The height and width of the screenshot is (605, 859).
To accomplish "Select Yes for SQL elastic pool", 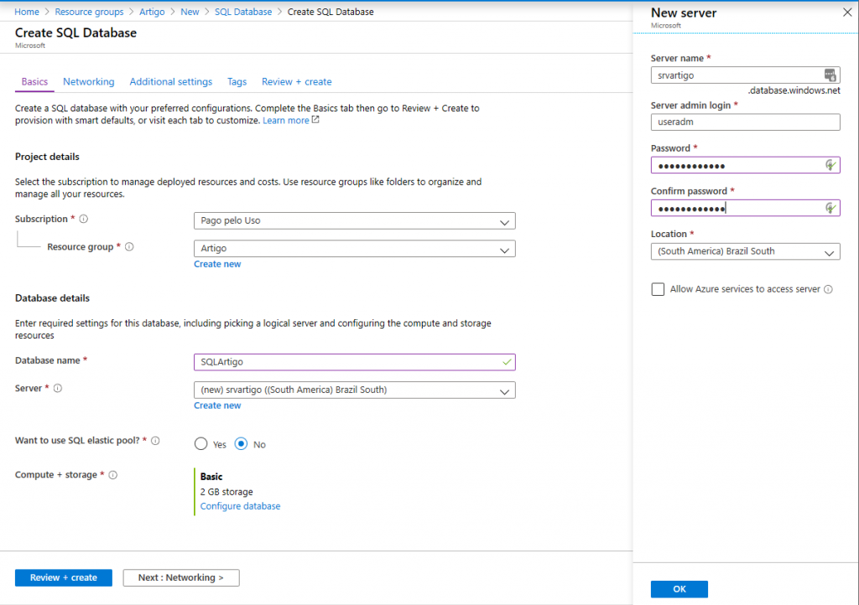I will (x=201, y=444).
